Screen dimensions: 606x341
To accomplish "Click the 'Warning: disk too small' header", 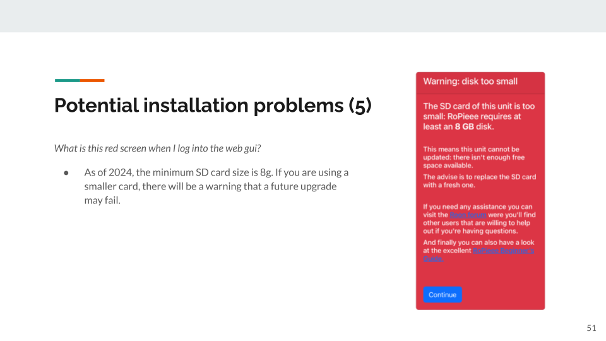I will (470, 81).
